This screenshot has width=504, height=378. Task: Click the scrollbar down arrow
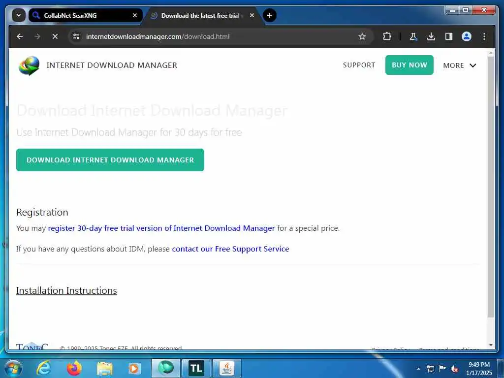(491, 345)
